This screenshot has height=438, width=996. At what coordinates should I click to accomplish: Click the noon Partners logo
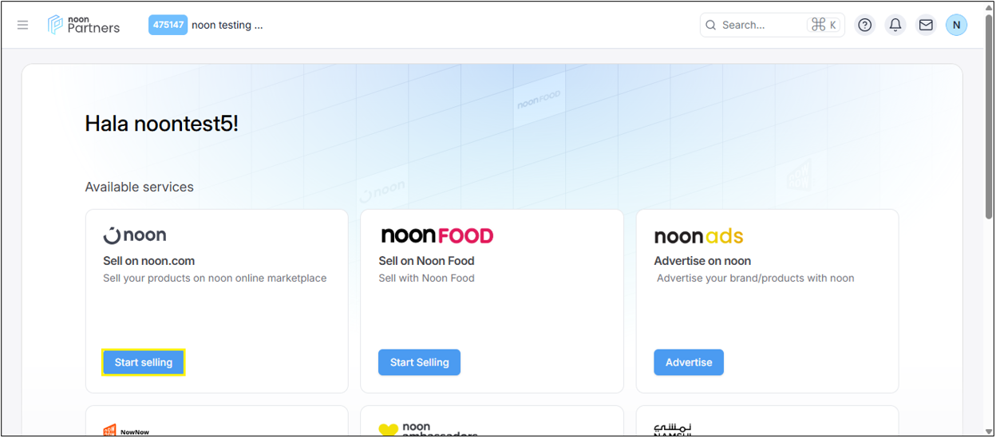click(x=84, y=25)
